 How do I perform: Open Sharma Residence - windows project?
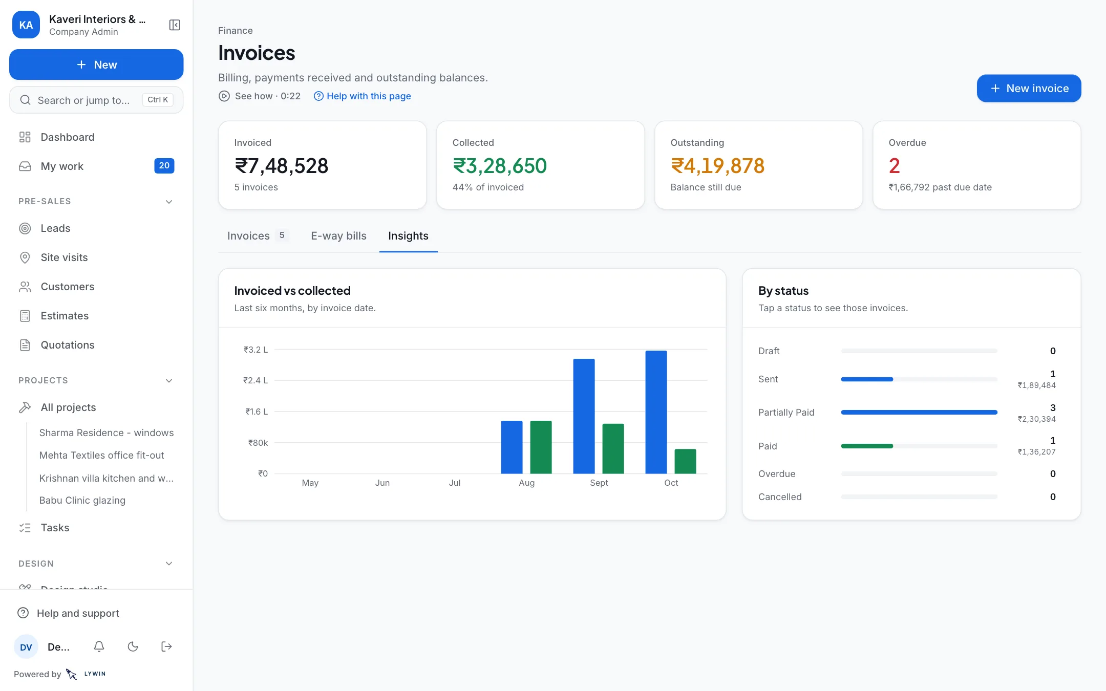point(107,433)
